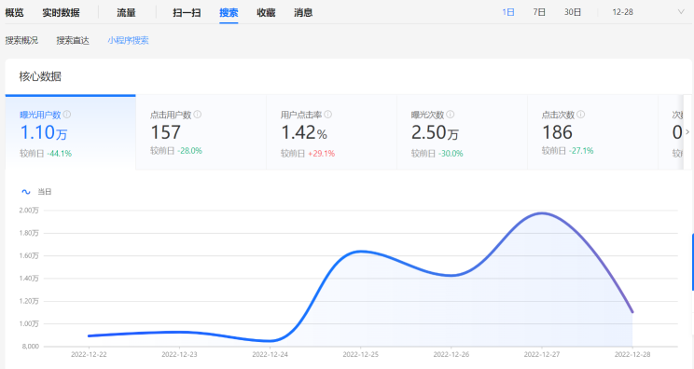Click the 1.42% rate value
The image size is (694, 369).
[x=304, y=132]
